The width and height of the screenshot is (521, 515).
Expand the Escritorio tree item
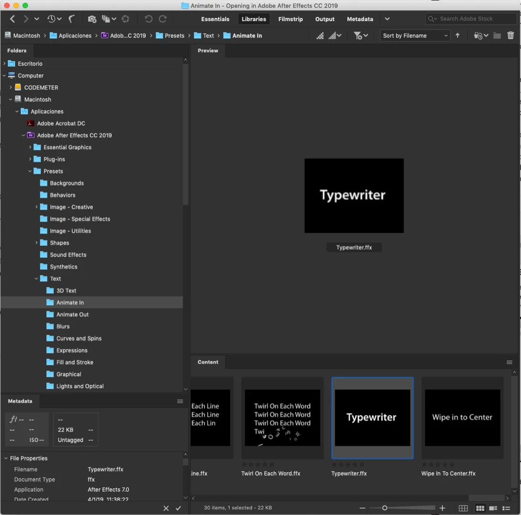4,63
